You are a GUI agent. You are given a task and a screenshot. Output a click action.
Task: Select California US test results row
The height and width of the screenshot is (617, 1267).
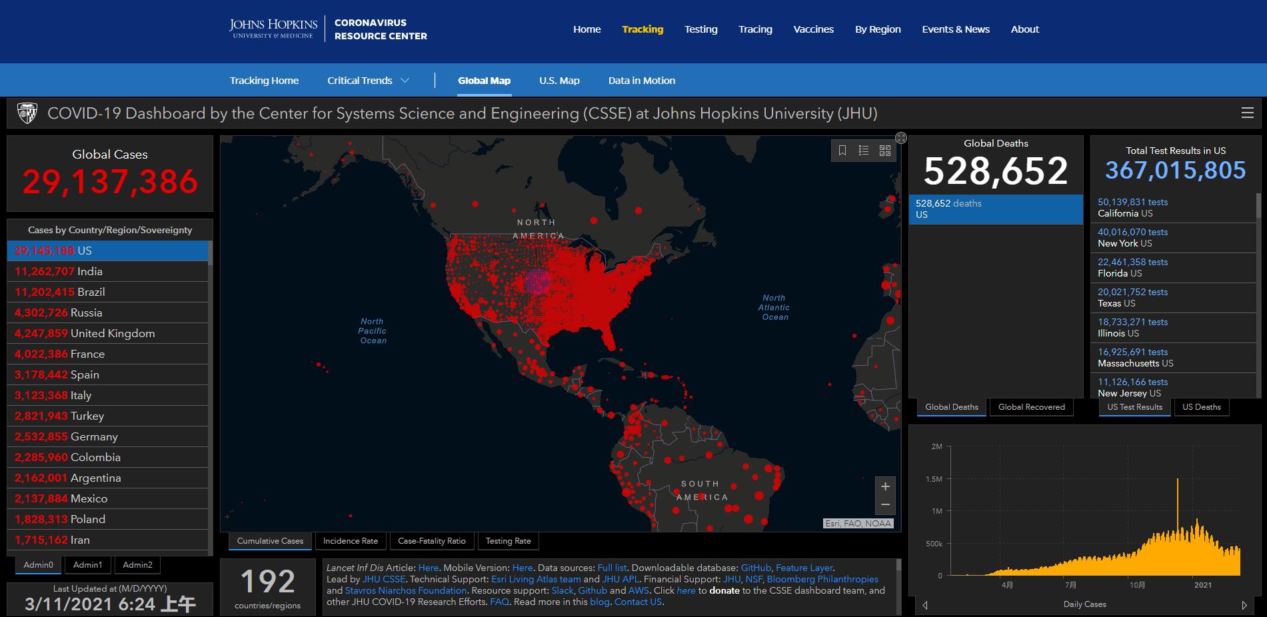(1173, 208)
